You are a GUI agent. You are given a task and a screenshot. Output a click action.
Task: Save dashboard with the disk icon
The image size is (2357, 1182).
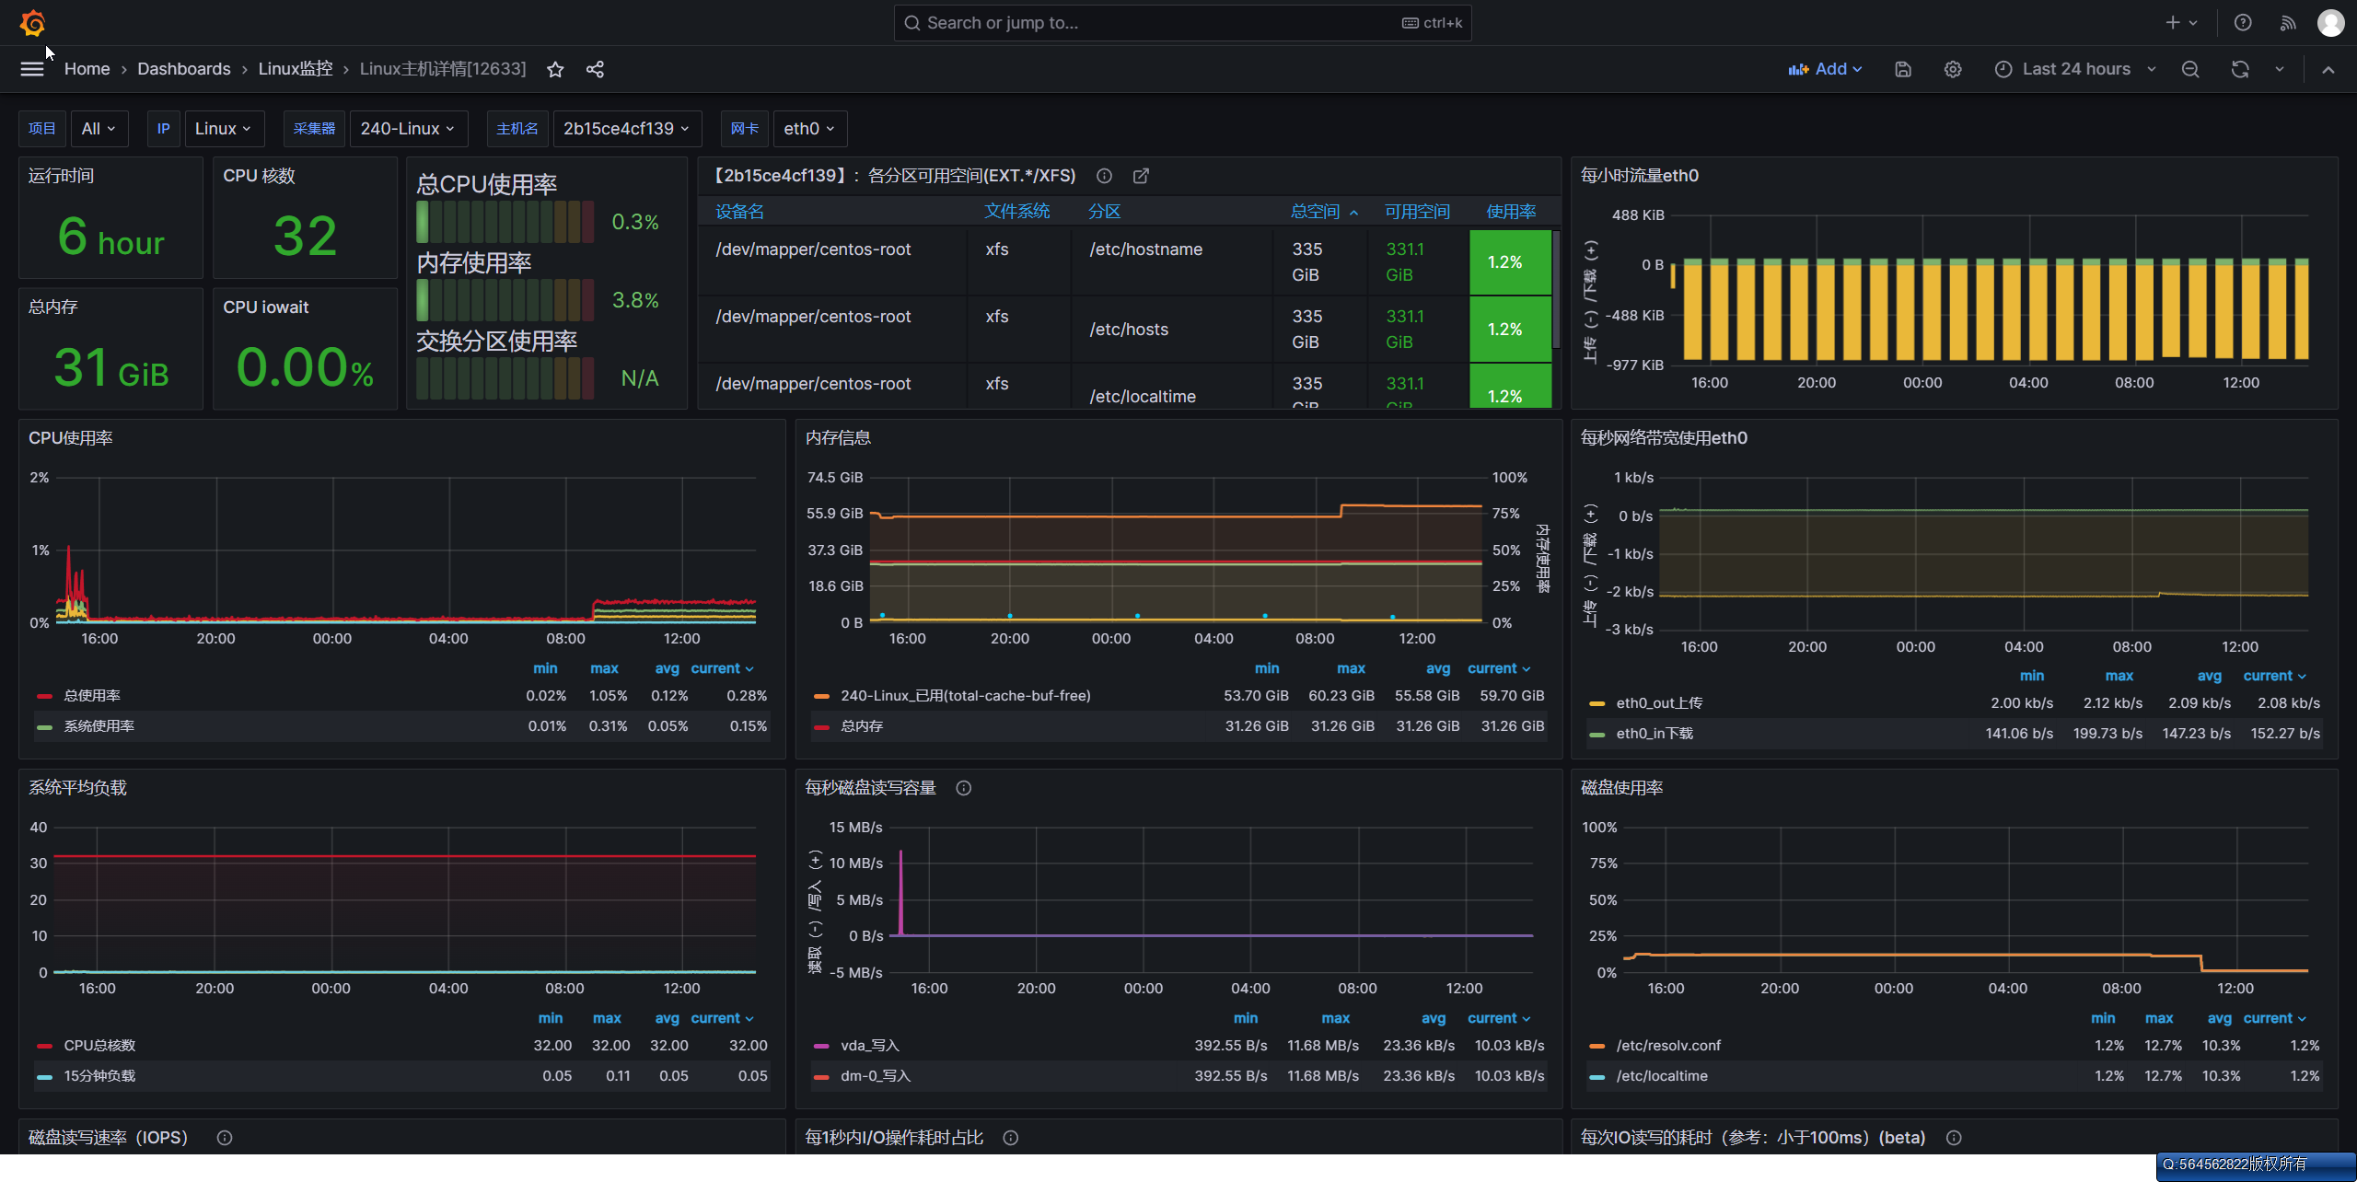coord(1903,69)
